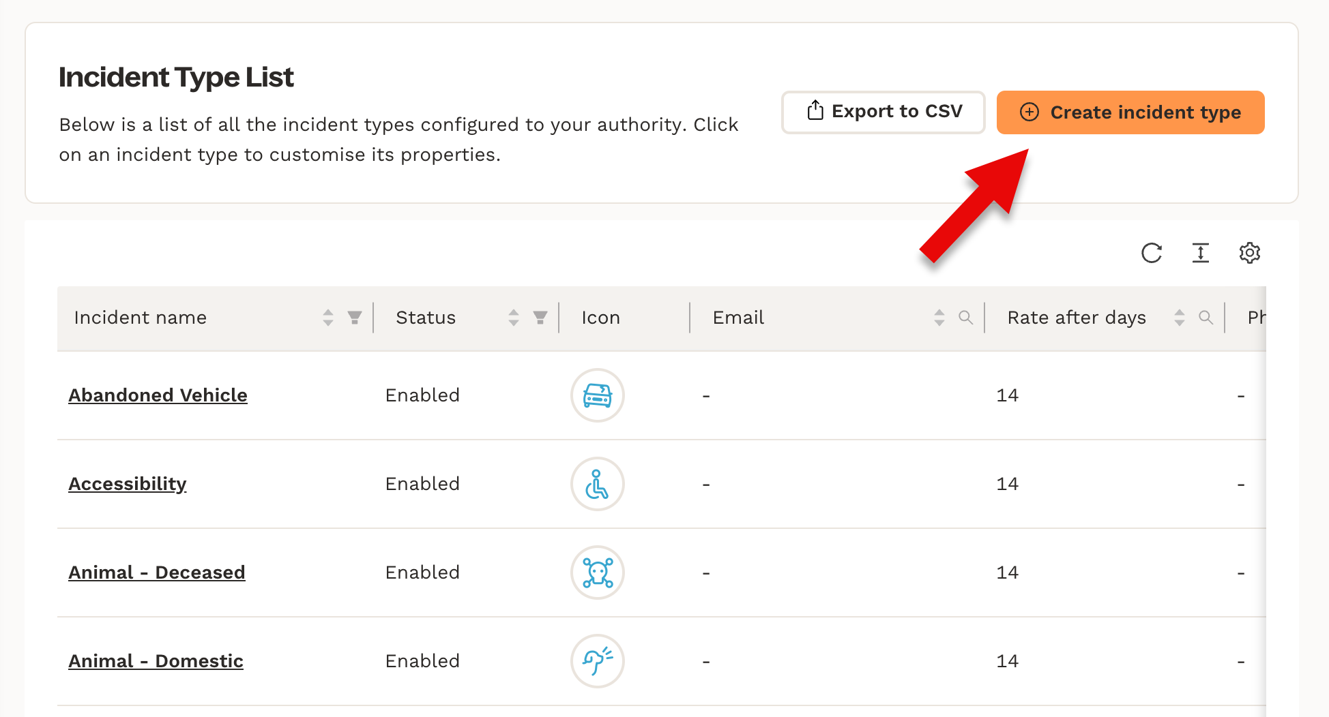This screenshot has height=717, width=1329.
Task: Click the Abandoned Vehicle car icon
Action: [597, 395]
